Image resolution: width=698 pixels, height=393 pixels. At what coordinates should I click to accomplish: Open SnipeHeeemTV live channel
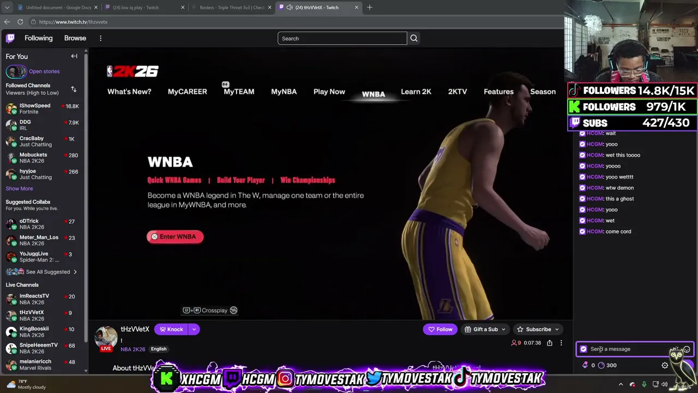[43, 348]
